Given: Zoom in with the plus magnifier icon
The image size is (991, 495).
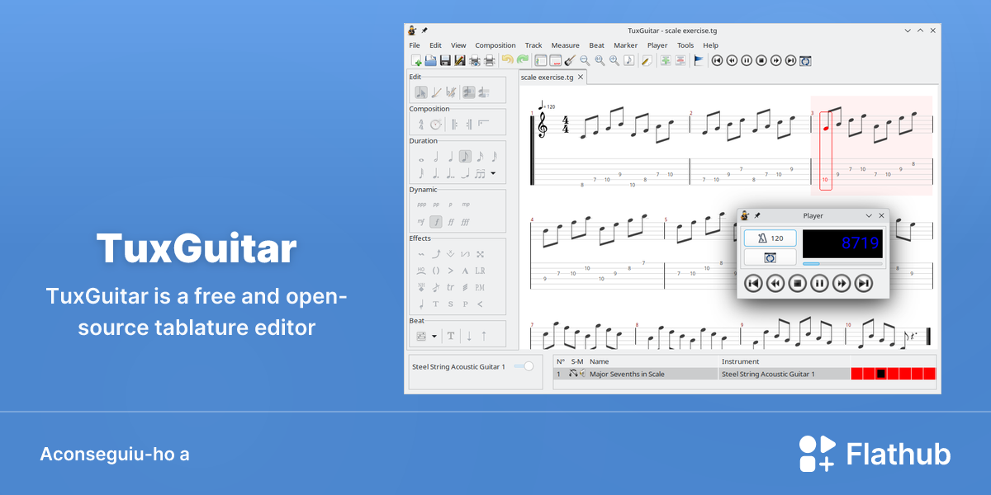Looking at the screenshot, I should point(614,60).
